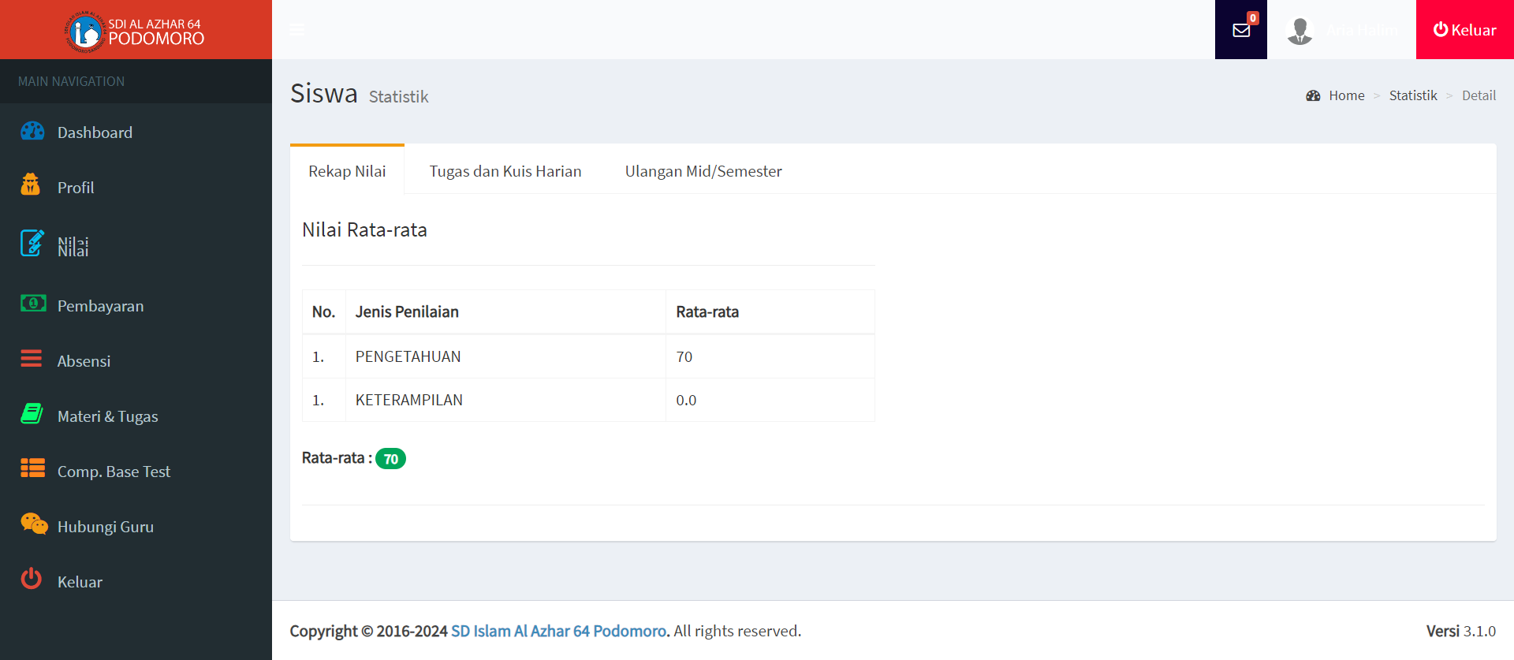Click the Pembayaran money icon
Screen dimensions: 1514x660
coord(32,304)
